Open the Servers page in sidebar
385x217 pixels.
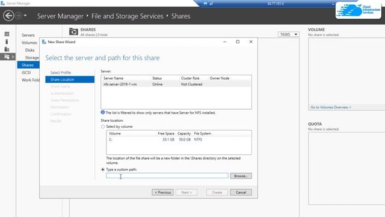click(28, 35)
